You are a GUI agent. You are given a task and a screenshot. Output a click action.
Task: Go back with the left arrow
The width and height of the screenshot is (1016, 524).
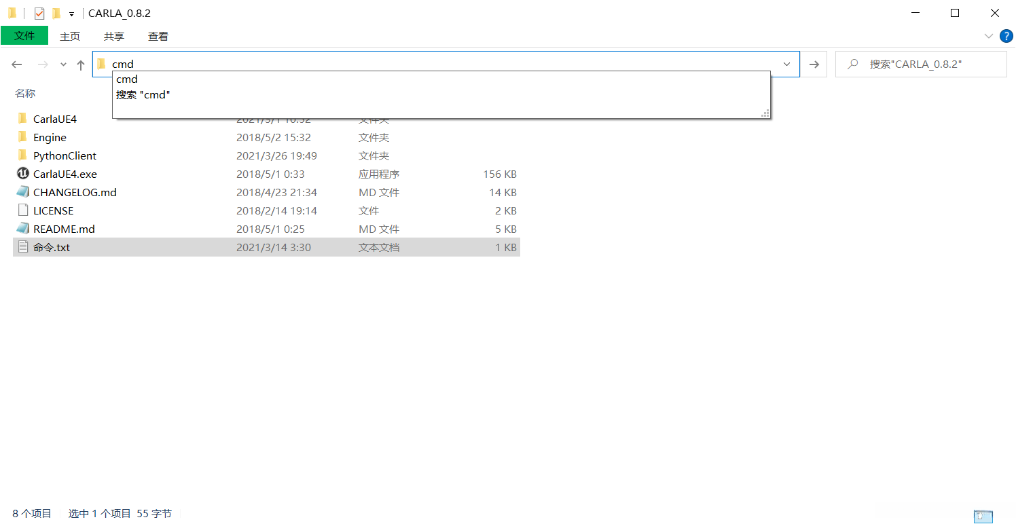click(x=17, y=64)
